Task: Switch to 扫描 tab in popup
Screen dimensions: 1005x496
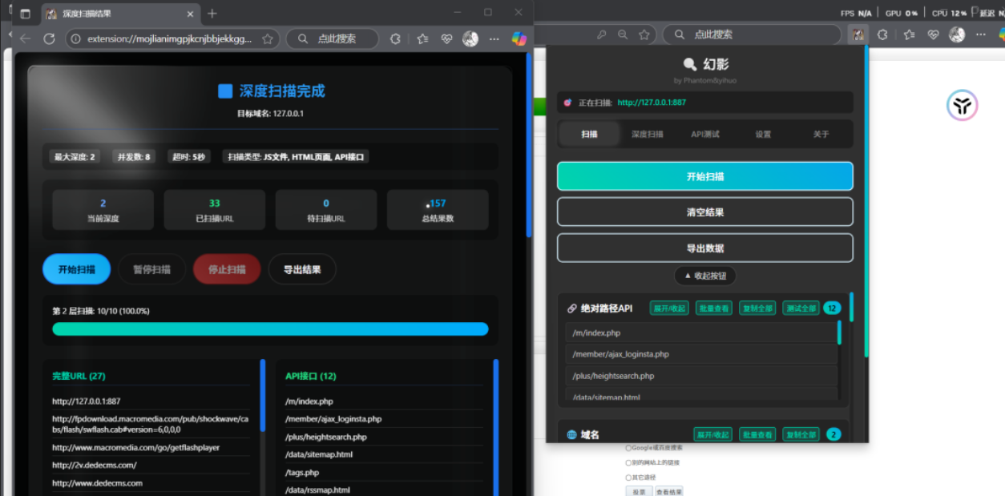Action: click(x=590, y=134)
